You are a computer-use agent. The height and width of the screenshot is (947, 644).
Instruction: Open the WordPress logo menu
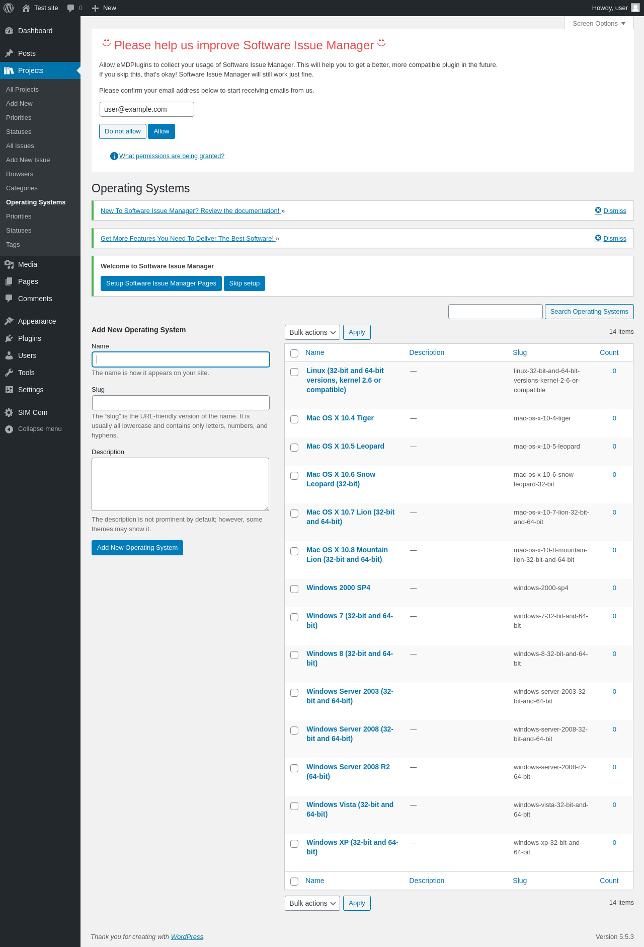pos(9,8)
